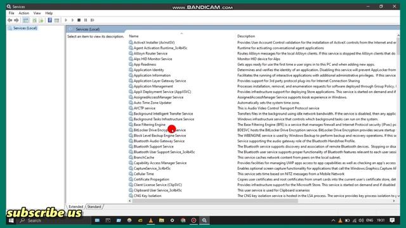Open the Action menu
The width and height of the screenshot is (406, 228).
tap(23, 13)
